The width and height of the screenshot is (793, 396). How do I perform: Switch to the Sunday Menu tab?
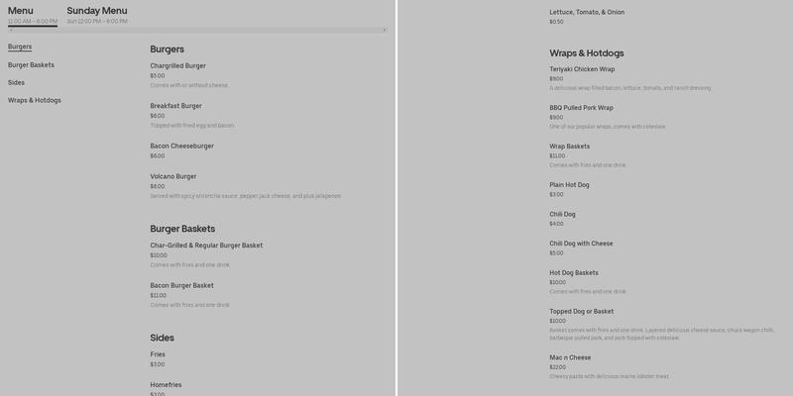[97, 14]
